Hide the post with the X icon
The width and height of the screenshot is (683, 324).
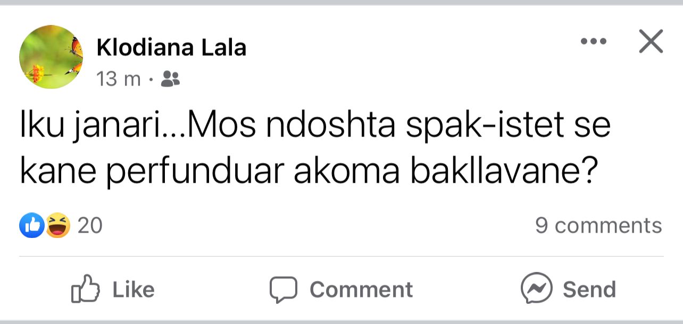click(x=651, y=41)
